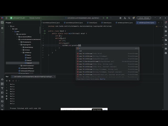This screenshot has height=126, width=168.
Task: Expand the accessmodifiers package
Action: (17, 37)
